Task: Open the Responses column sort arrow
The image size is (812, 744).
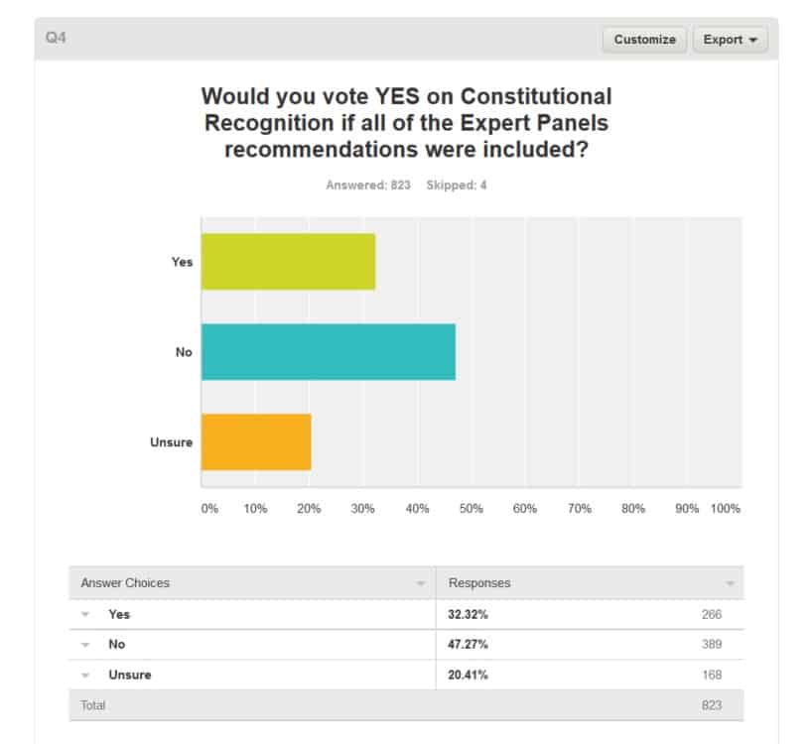Action: [x=731, y=583]
